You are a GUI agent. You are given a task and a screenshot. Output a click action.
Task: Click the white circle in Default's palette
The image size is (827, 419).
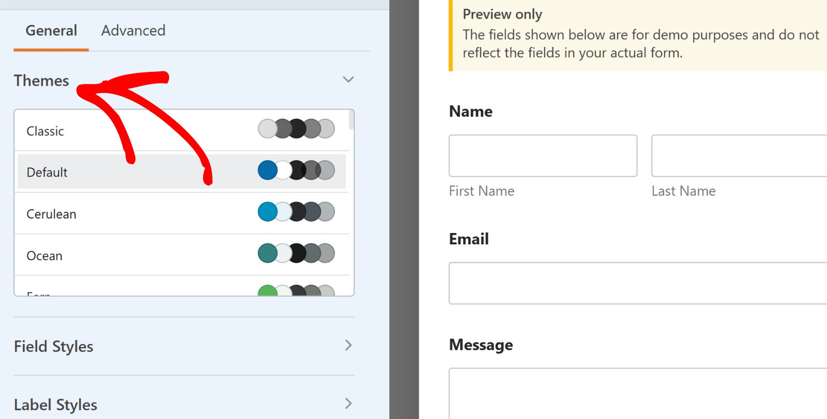(282, 170)
